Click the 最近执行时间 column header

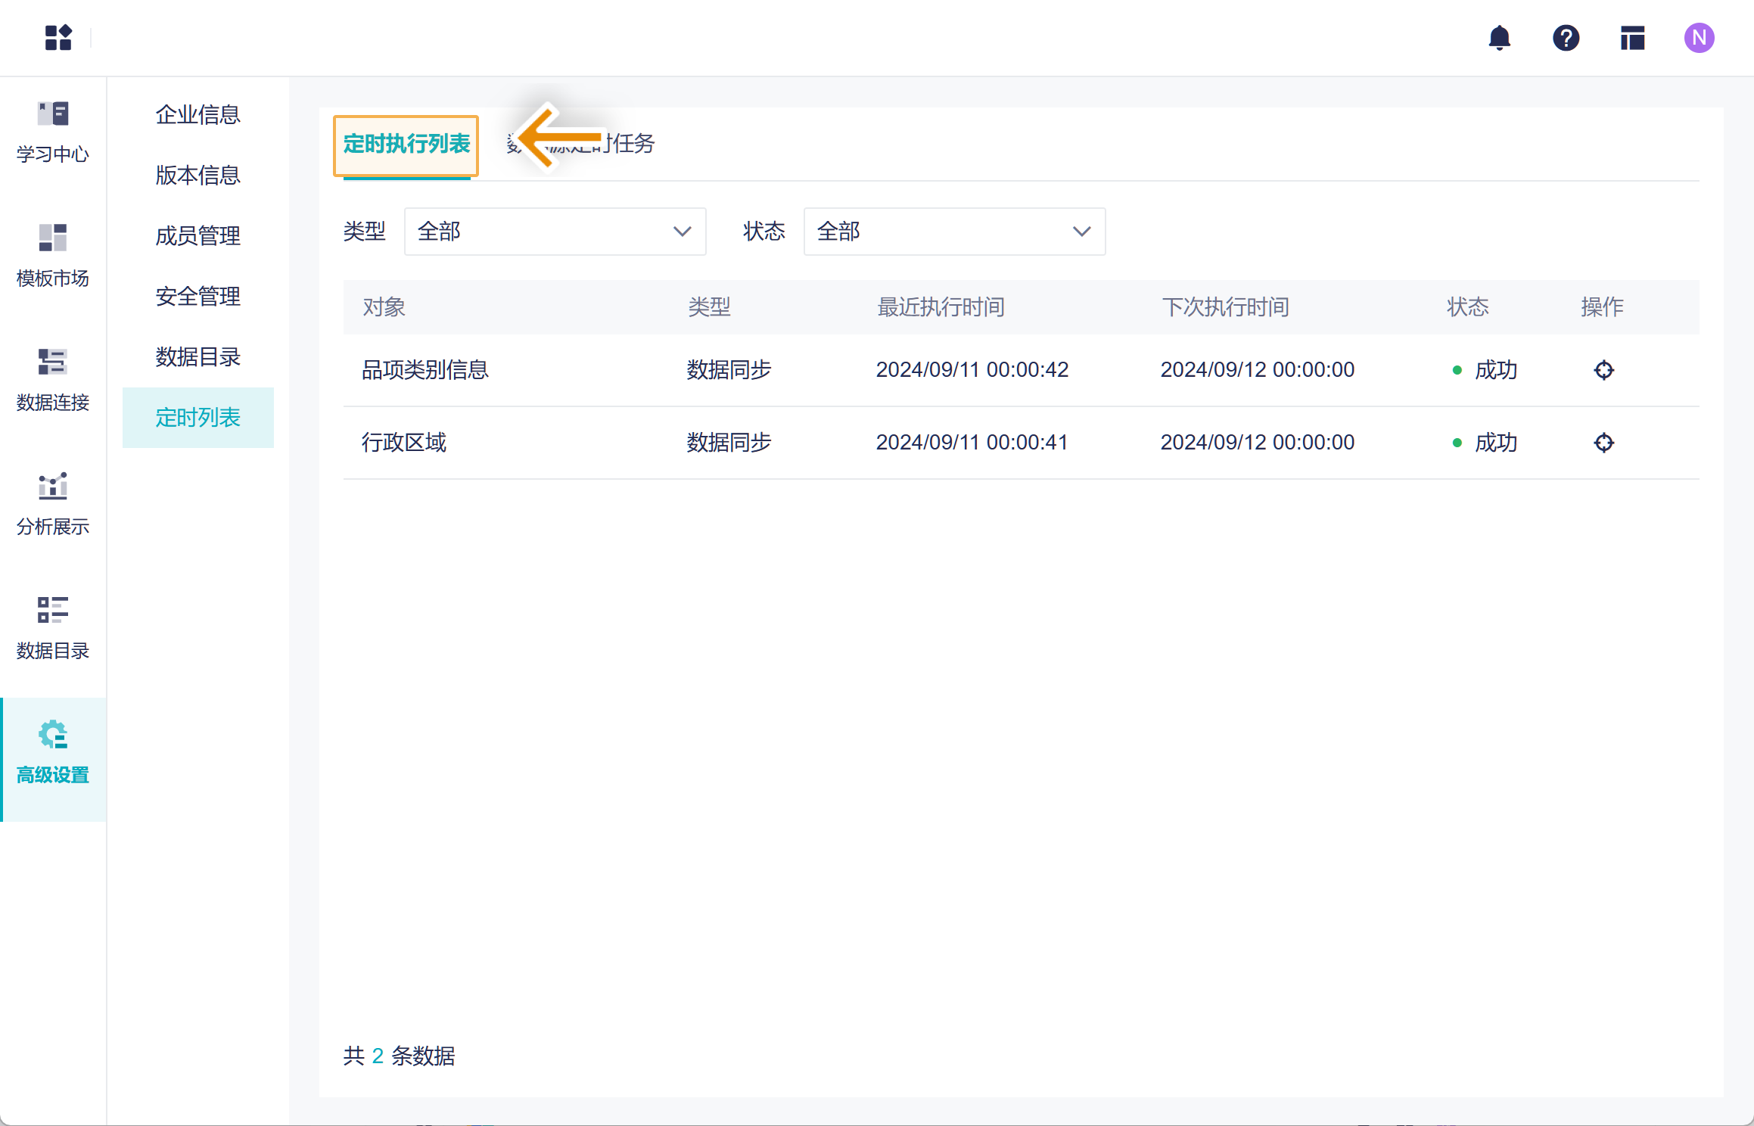pyautogui.click(x=941, y=307)
